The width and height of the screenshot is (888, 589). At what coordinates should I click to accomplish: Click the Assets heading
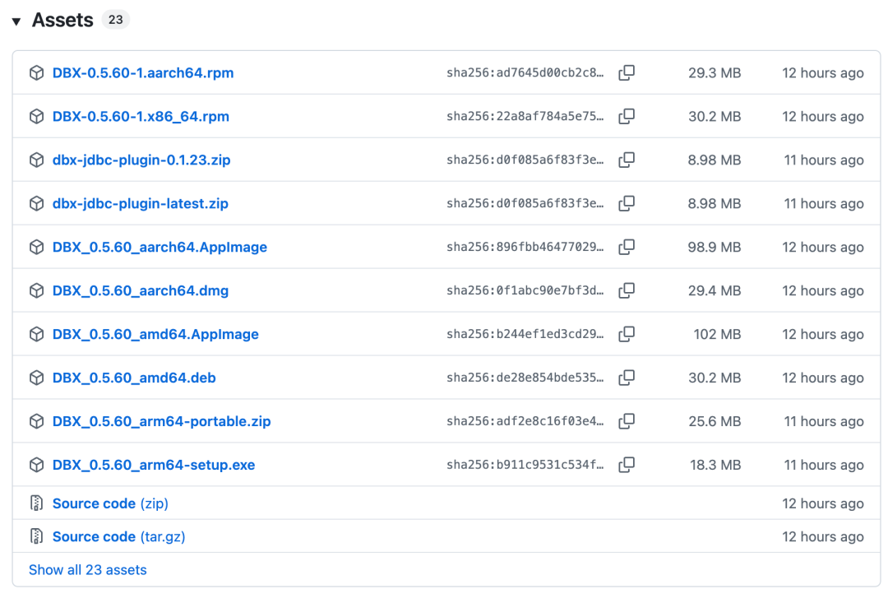pos(62,21)
